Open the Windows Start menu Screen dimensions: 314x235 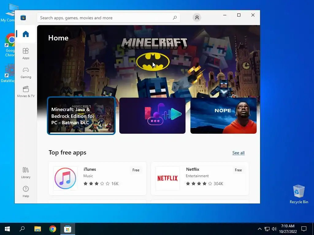click(7, 229)
